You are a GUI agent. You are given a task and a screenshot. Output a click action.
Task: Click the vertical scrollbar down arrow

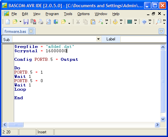click(x=163, y=119)
